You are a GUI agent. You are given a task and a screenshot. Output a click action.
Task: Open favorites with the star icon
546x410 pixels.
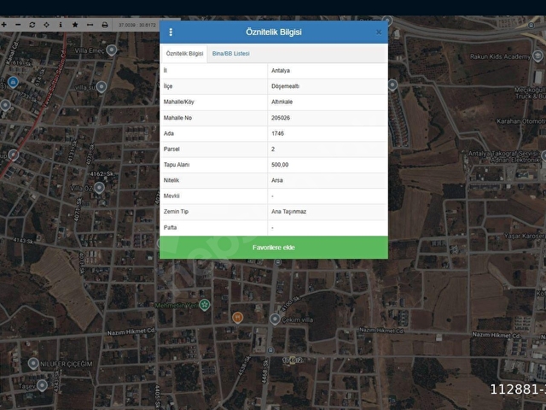pyautogui.click(x=75, y=25)
